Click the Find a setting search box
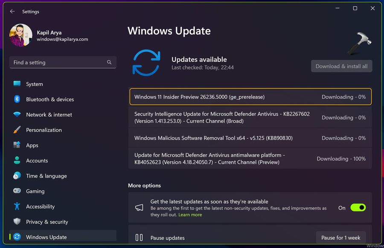The image size is (384, 248). tap(63, 62)
